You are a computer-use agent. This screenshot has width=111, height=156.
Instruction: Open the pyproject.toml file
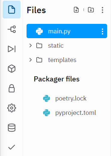tap(76, 113)
